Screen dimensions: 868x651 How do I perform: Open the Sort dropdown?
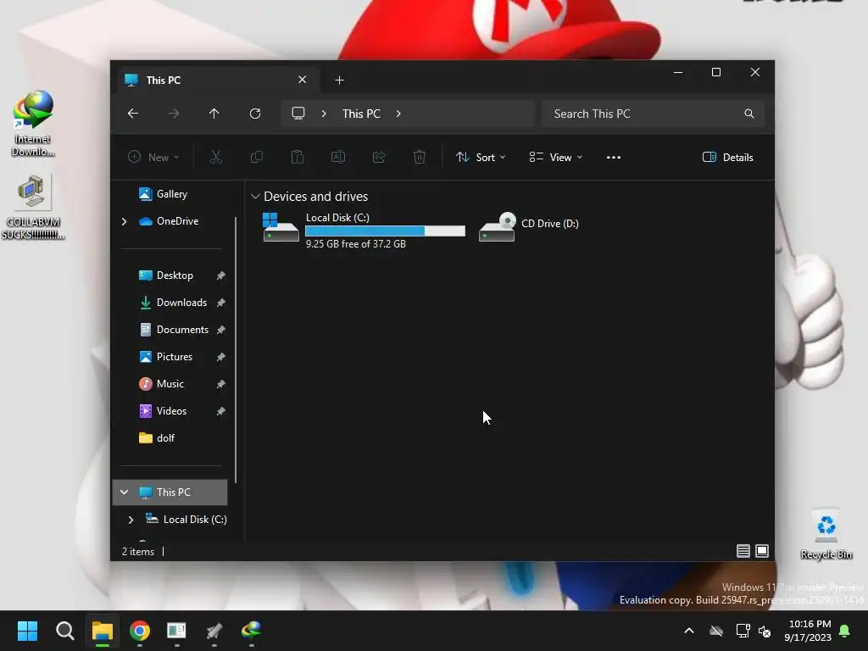[x=481, y=157]
